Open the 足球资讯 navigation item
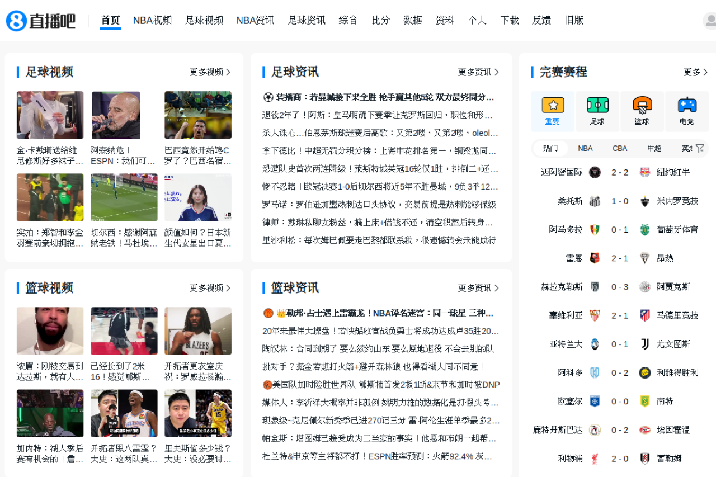The width and height of the screenshot is (716, 477). tap(307, 21)
